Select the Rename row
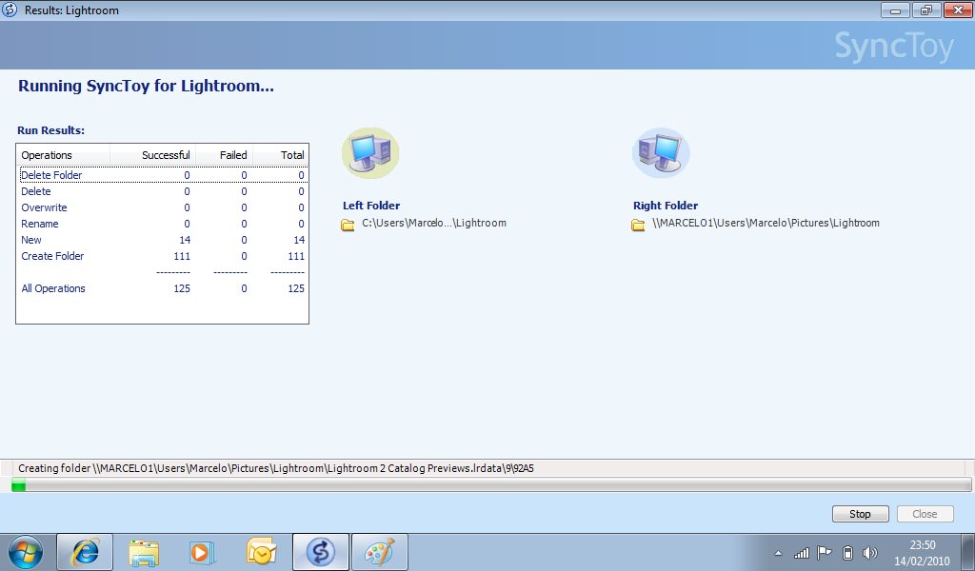This screenshot has width=975, height=571. [163, 224]
